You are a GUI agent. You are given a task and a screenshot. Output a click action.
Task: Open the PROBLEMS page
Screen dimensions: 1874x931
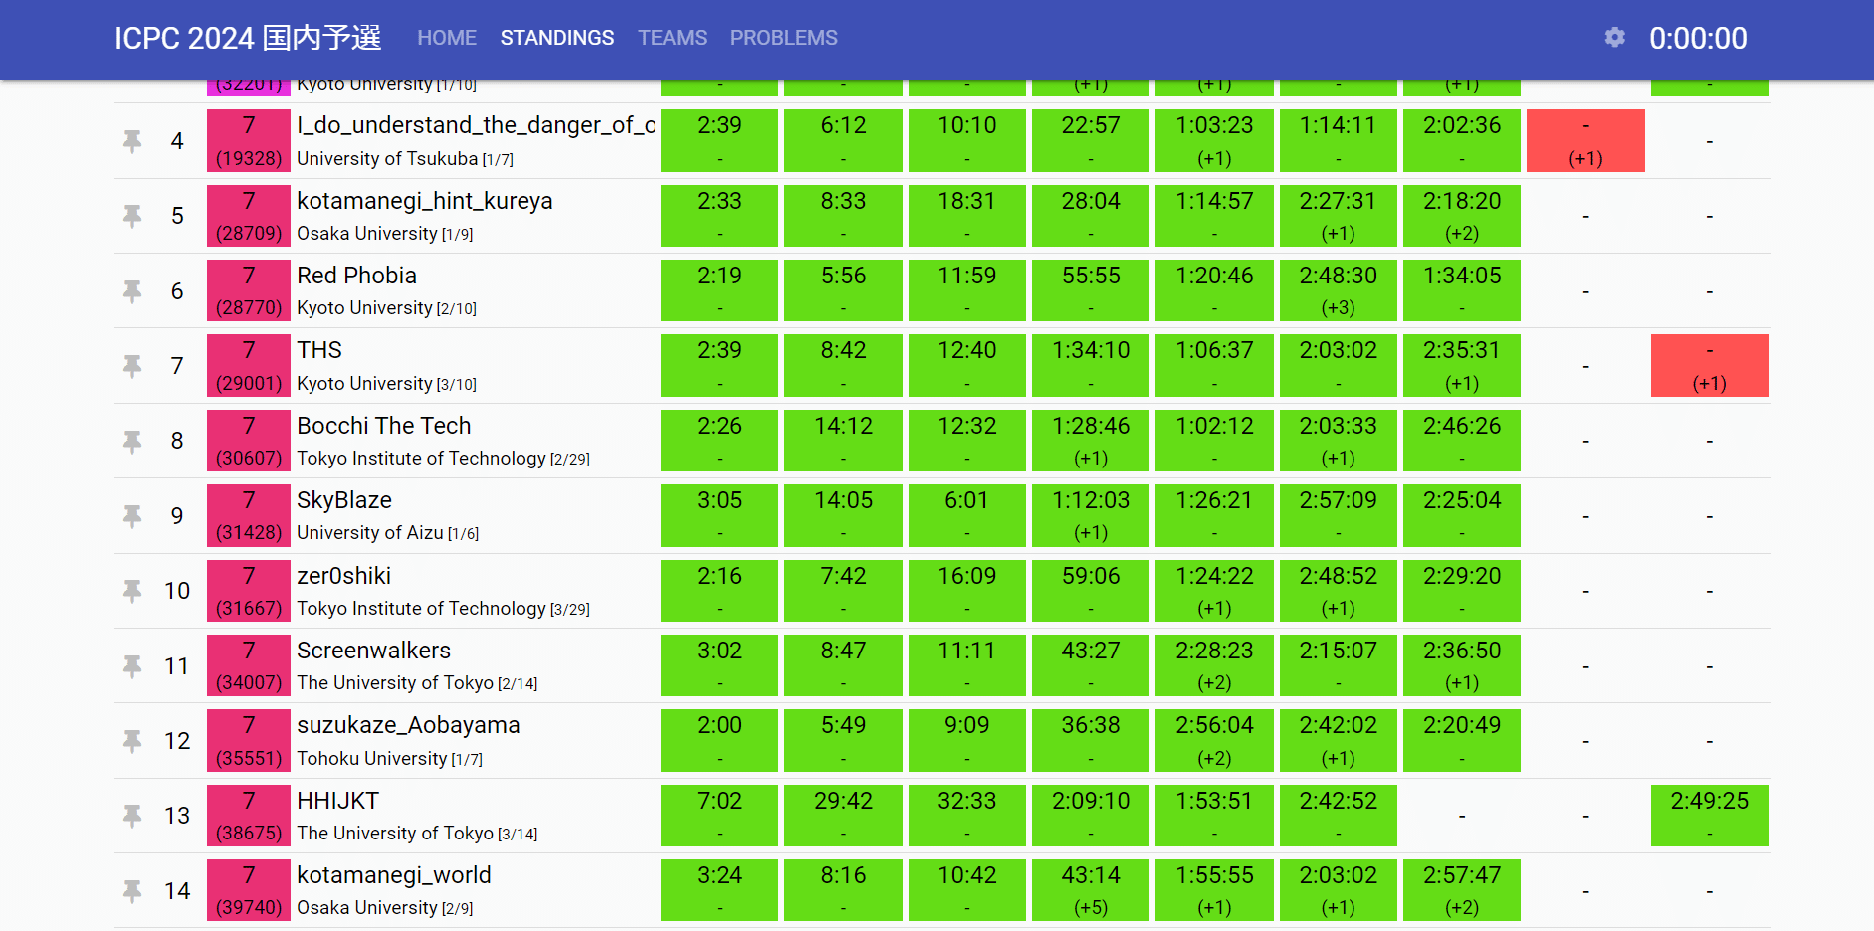point(783,38)
